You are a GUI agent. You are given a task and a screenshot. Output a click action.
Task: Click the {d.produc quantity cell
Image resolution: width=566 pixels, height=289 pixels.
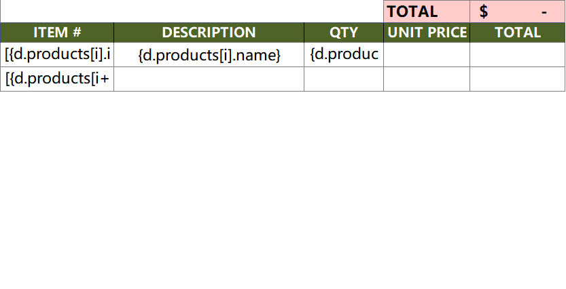[344, 55]
